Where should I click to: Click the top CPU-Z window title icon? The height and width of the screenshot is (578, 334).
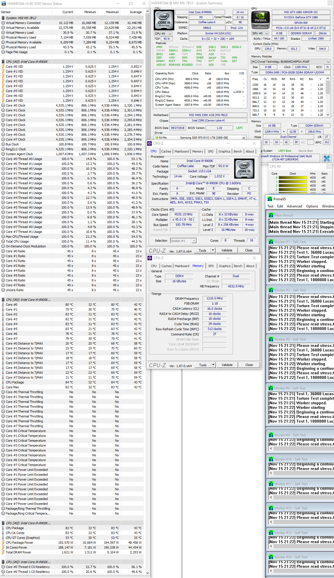tap(149, 143)
